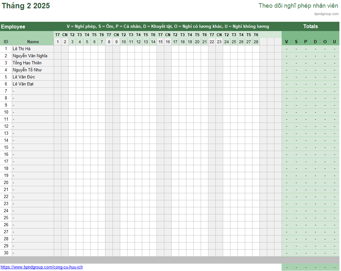Click the 'ID' column header
341x271 pixels.
[x=6, y=42]
